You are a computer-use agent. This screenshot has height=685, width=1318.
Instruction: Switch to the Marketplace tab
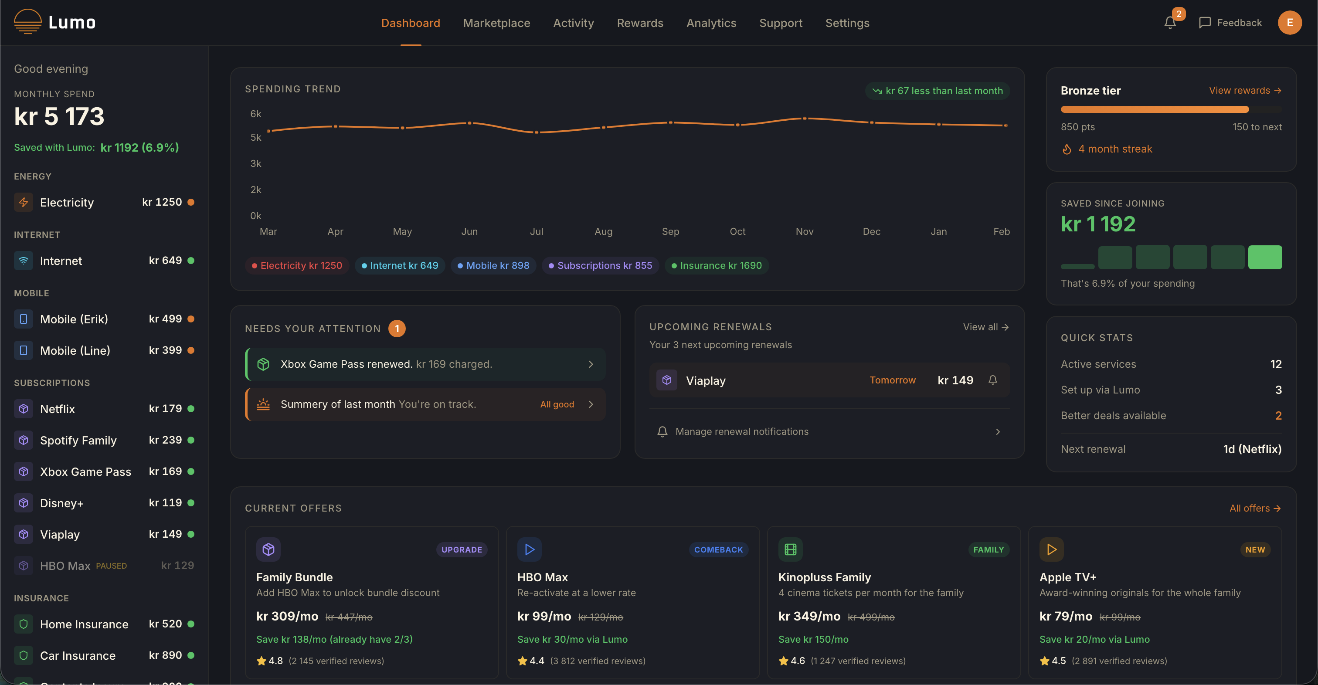click(x=496, y=23)
